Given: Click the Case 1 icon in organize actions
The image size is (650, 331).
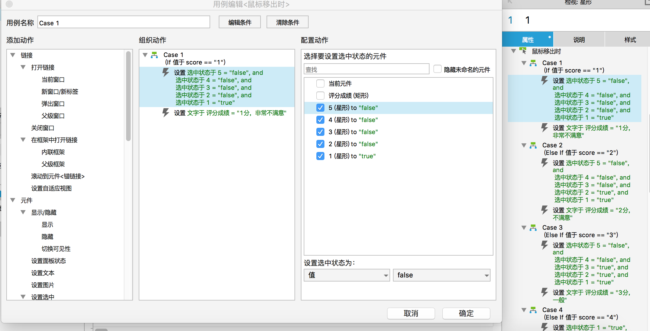Looking at the screenshot, I should click(x=155, y=55).
